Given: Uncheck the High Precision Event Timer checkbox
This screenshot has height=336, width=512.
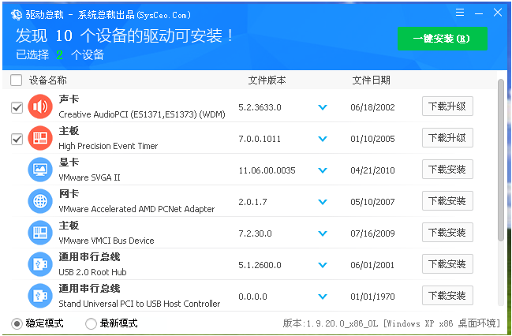Looking at the screenshot, I should [17, 139].
